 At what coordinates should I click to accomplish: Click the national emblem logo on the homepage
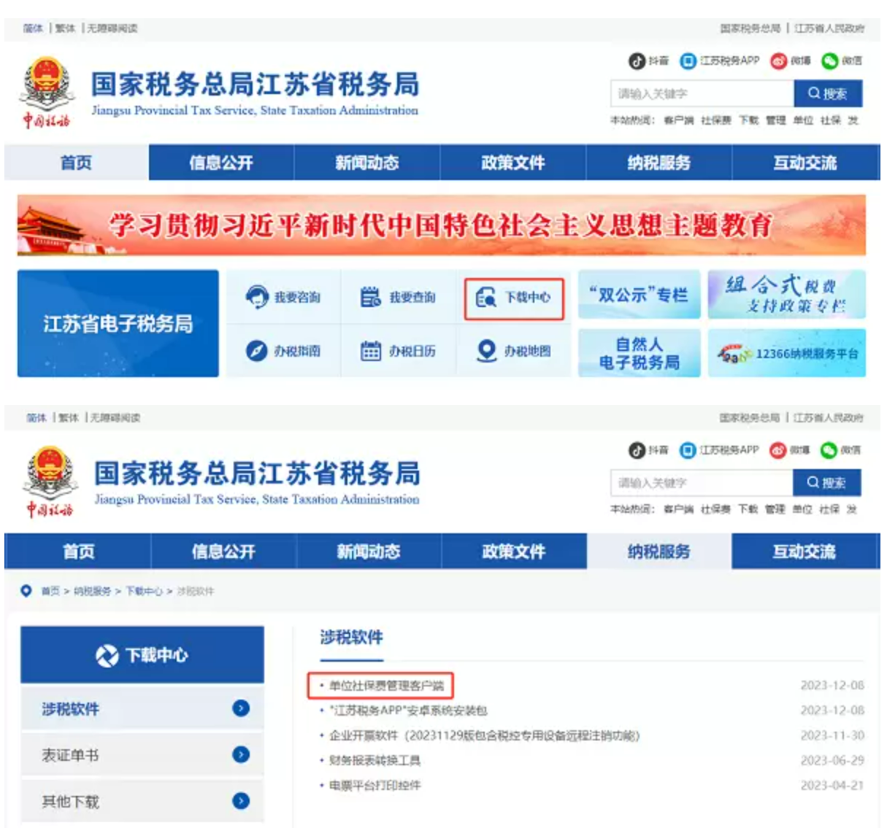47,94
